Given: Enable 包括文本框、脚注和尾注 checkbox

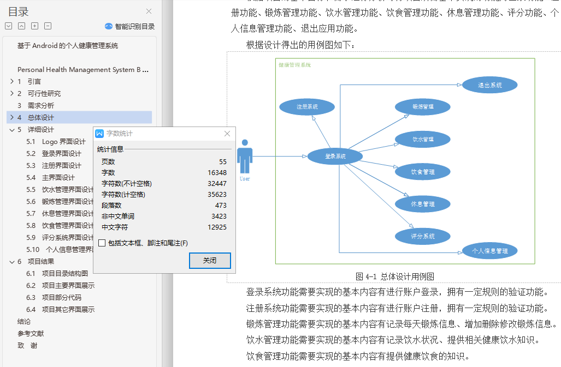Looking at the screenshot, I should pyautogui.click(x=102, y=243).
